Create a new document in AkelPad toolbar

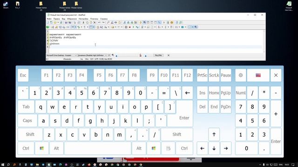pyautogui.click(x=47, y=23)
